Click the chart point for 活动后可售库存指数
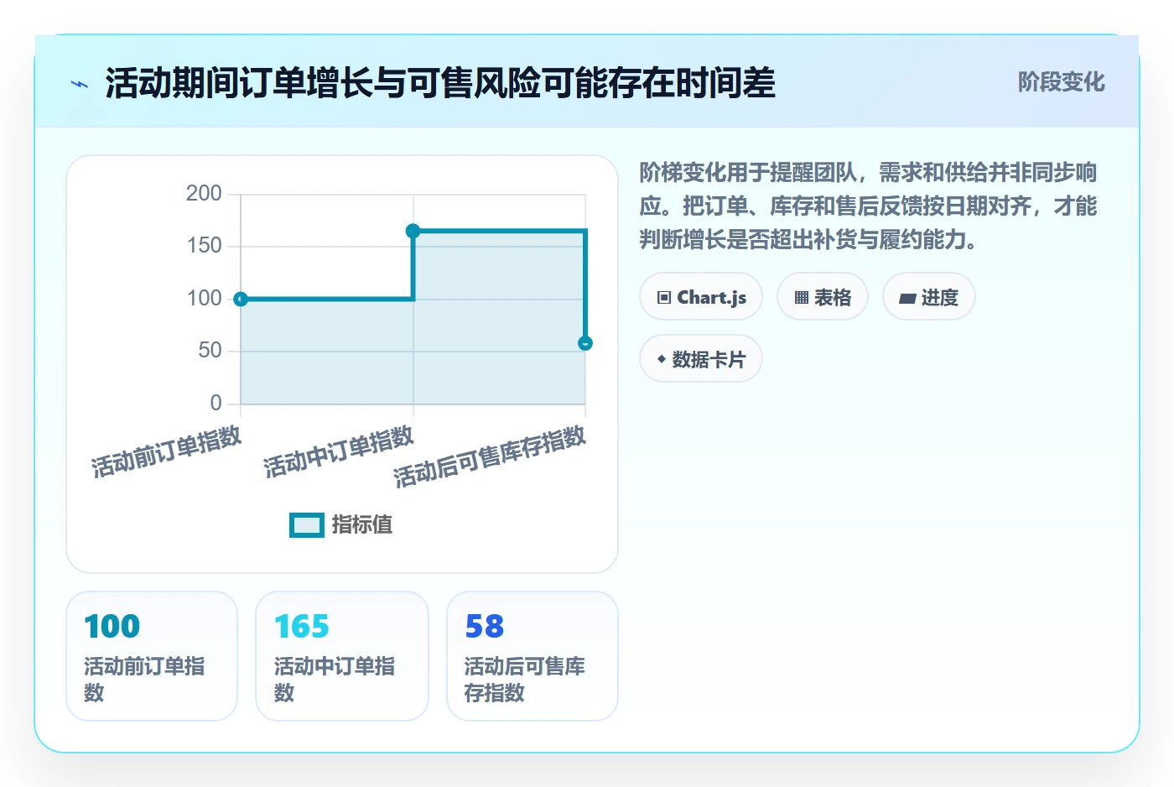Image resolution: width=1174 pixels, height=787 pixels. click(585, 343)
